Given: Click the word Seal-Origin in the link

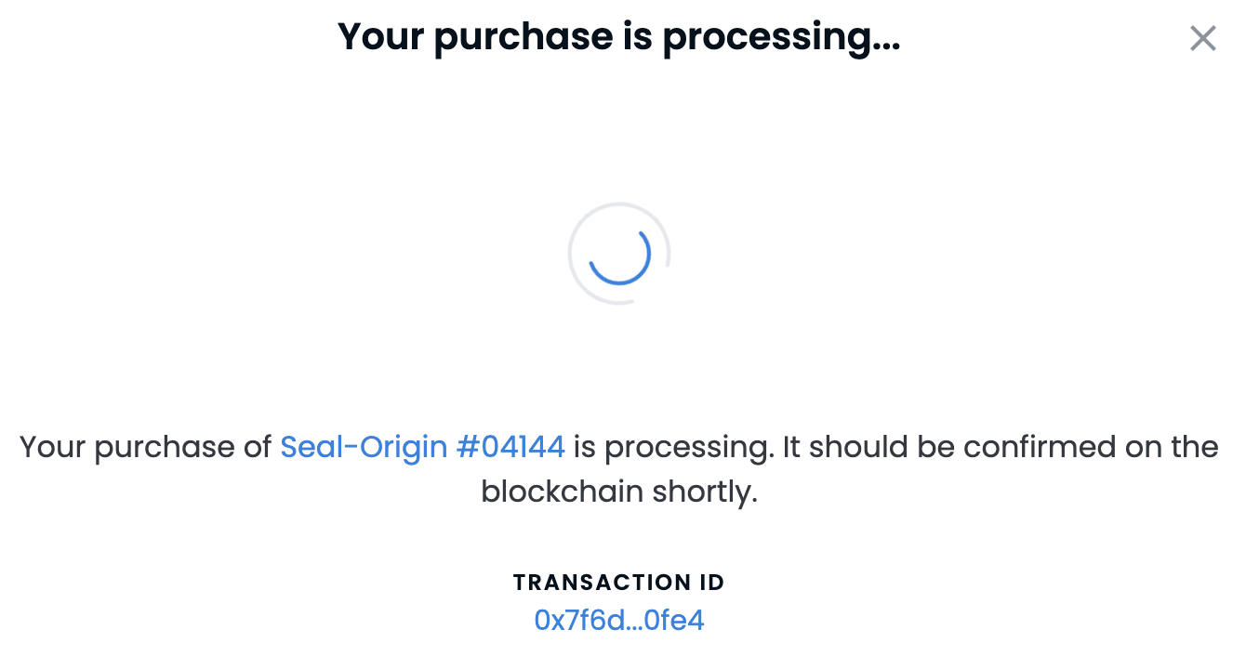Looking at the screenshot, I should pos(364,447).
